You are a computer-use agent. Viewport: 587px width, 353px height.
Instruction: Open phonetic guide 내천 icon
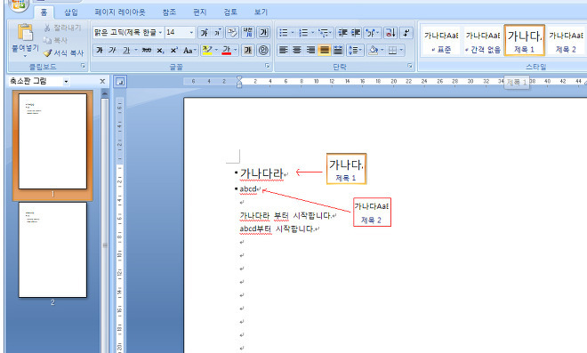[x=248, y=33]
